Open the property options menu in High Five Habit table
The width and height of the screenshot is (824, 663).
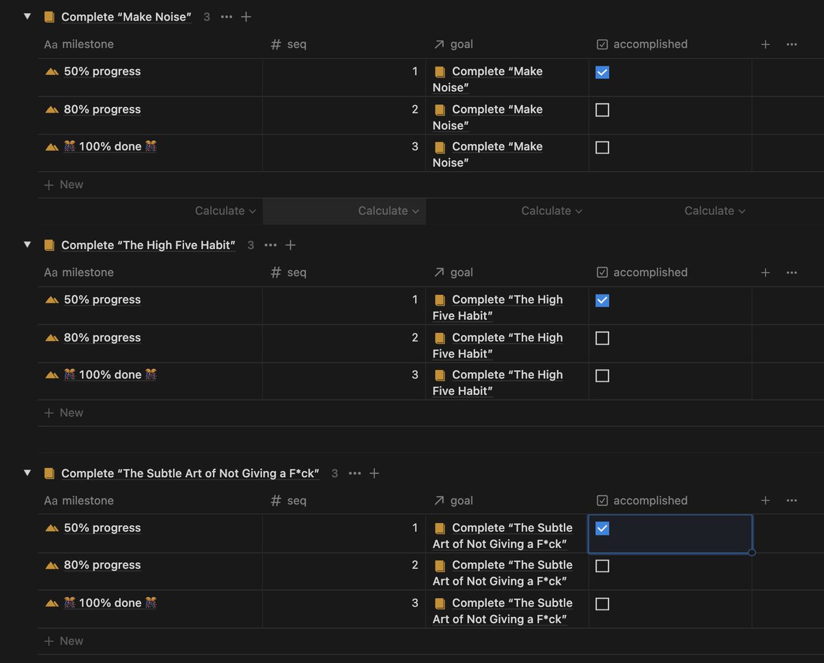[792, 272]
